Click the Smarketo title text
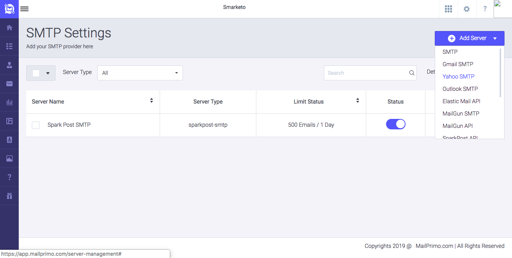512x258 pixels. [234, 7]
